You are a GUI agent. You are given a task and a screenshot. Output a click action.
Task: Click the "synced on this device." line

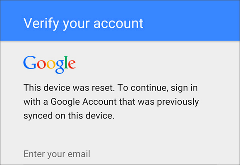tap(69, 116)
